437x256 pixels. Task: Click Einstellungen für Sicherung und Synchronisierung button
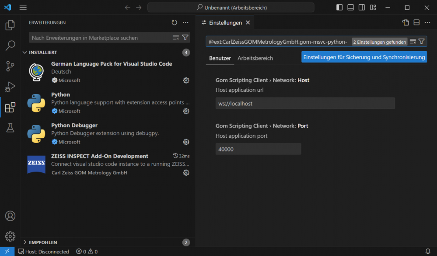click(x=364, y=57)
